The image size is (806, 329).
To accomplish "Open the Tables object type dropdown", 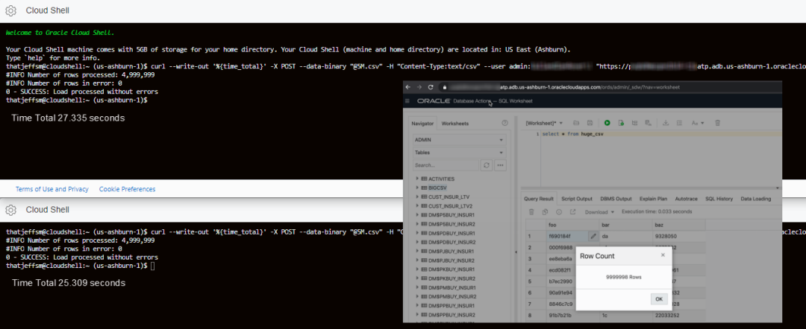I will 459,152.
